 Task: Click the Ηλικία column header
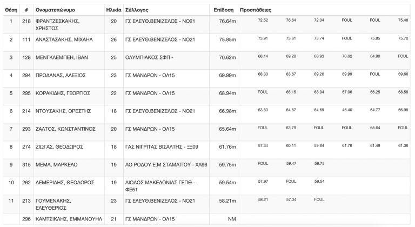(x=114, y=10)
